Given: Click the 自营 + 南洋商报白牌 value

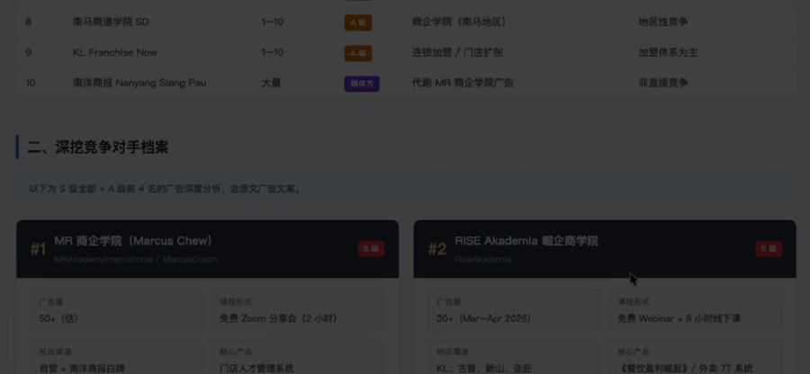Looking at the screenshot, I should (x=82, y=369).
